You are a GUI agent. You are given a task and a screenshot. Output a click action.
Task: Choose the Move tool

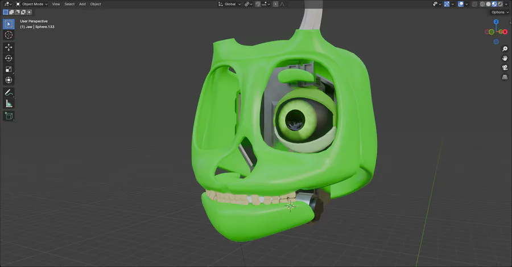pos(9,47)
